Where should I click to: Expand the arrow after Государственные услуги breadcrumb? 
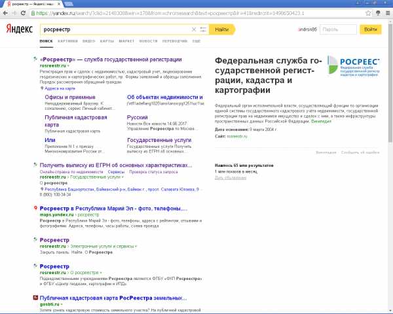(x=122, y=177)
